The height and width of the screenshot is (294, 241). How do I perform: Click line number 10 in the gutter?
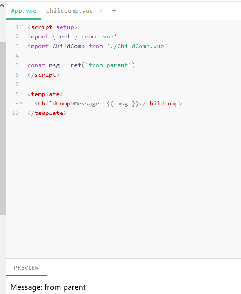pyautogui.click(x=15, y=113)
